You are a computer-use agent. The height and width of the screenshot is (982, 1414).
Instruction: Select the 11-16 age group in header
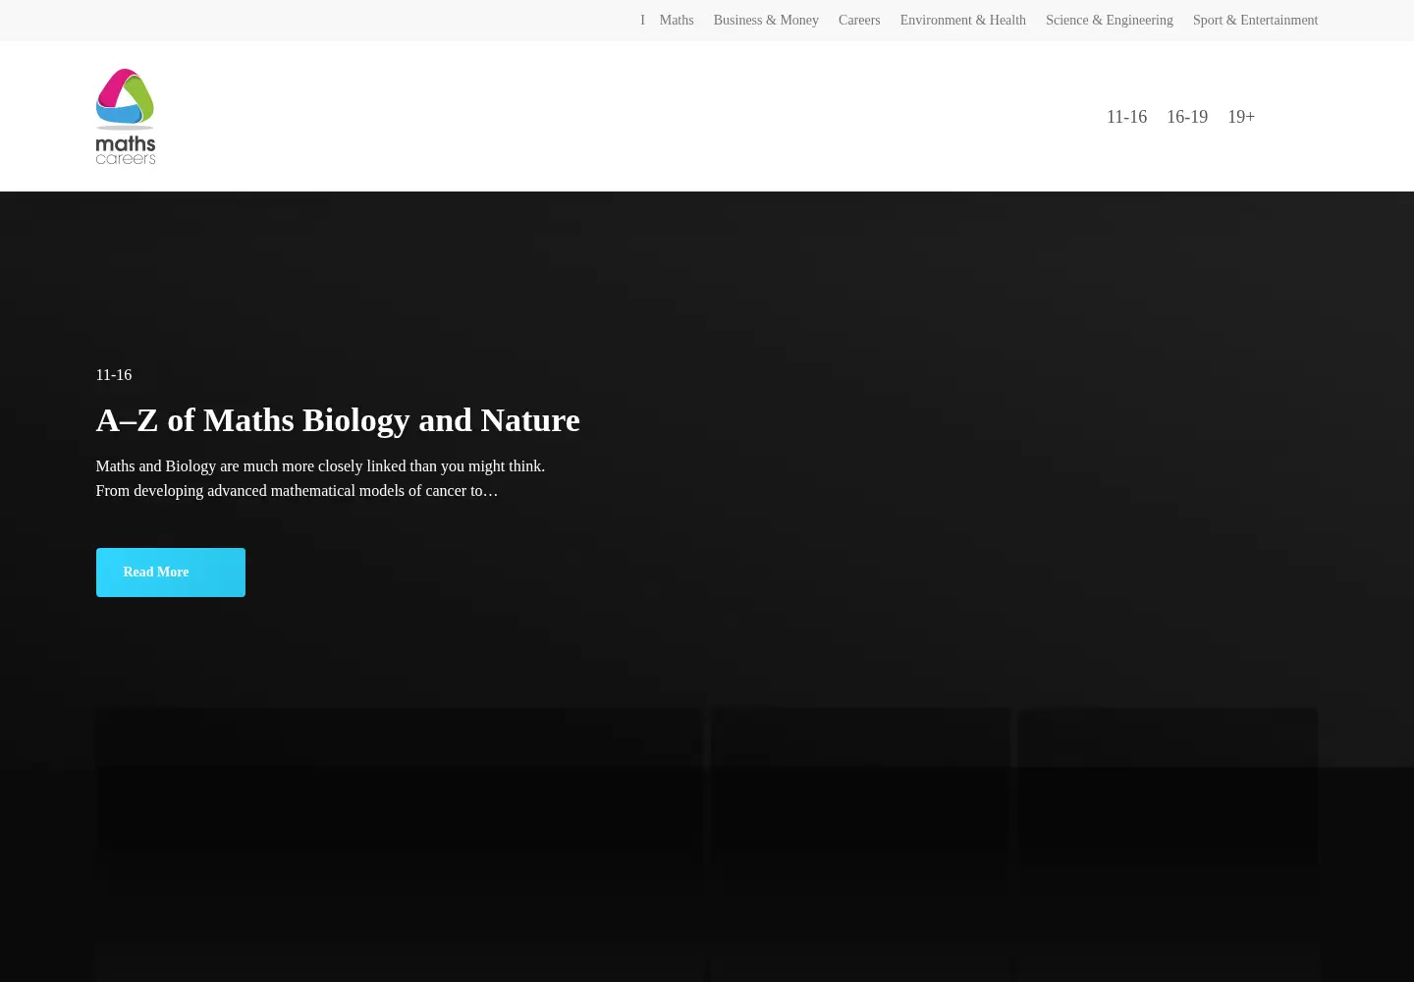point(1126,117)
